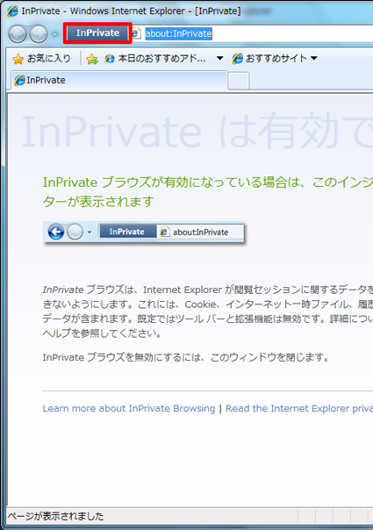Click the Internet Explorer logo in title bar
Screen dimensions: 373x530
pyautogui.click(x=12, y=11)
